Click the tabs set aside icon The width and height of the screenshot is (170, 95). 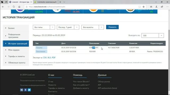click(x=2, y=2)
